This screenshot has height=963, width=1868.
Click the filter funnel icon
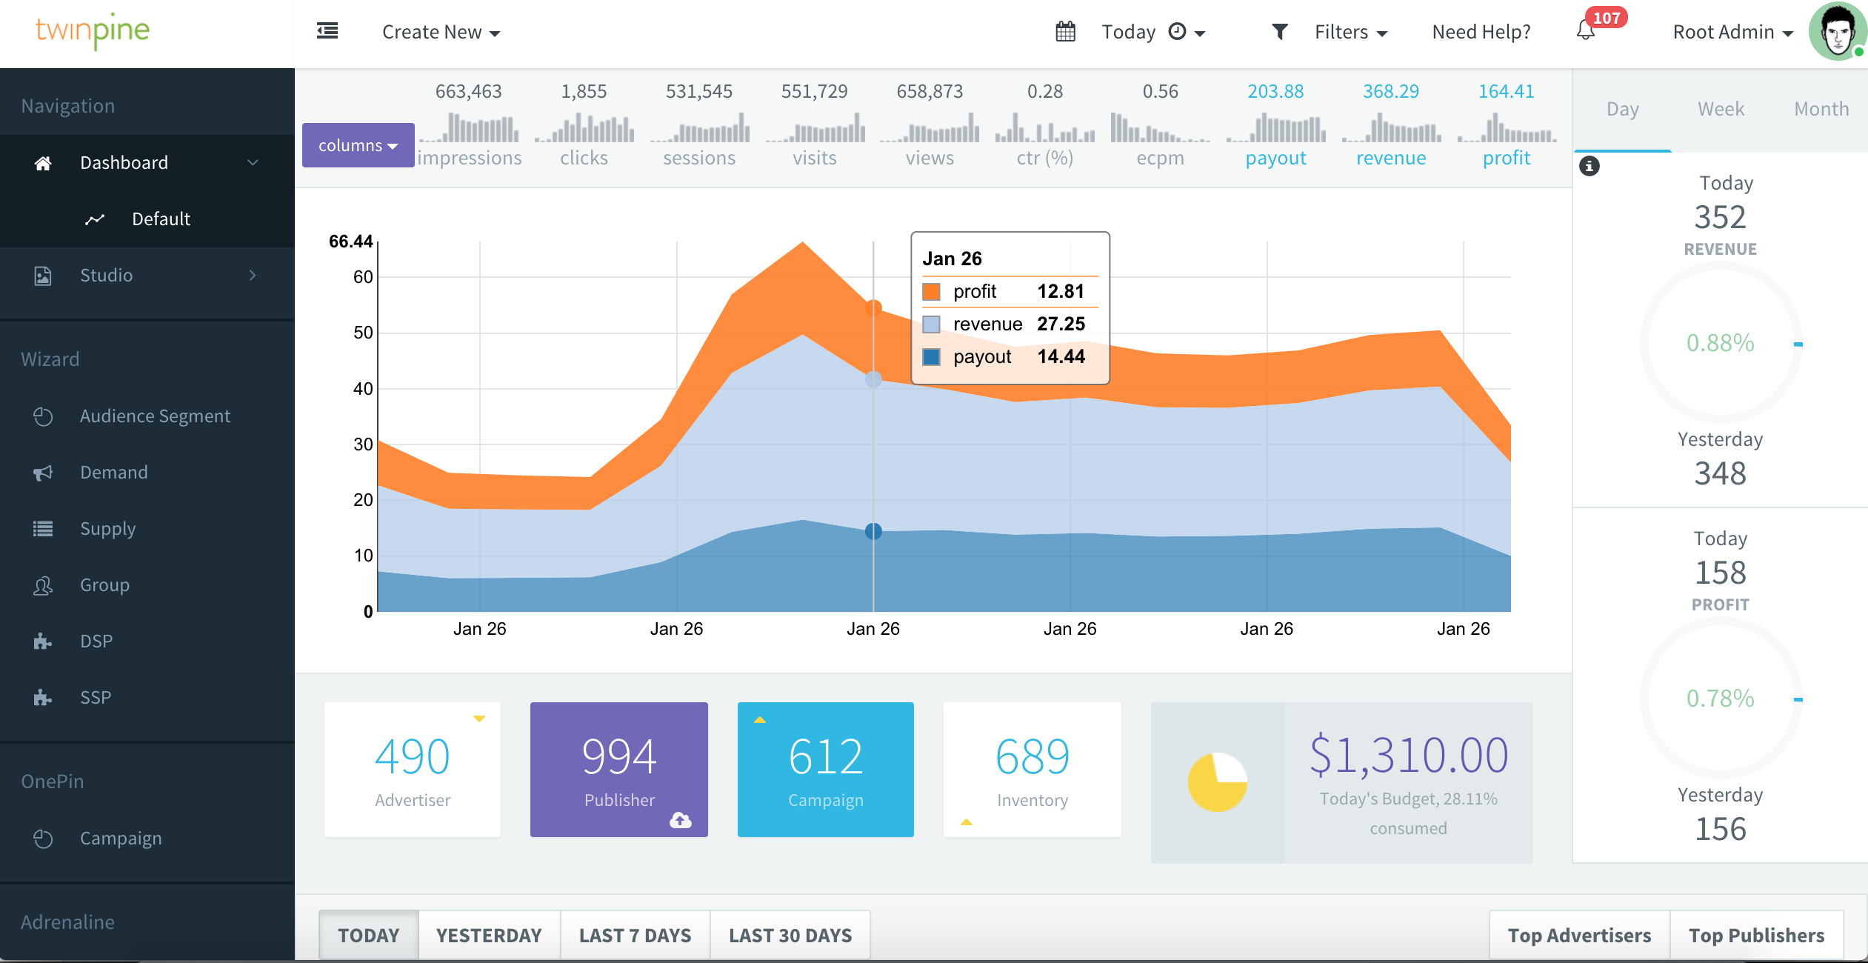pos(1279,32)
